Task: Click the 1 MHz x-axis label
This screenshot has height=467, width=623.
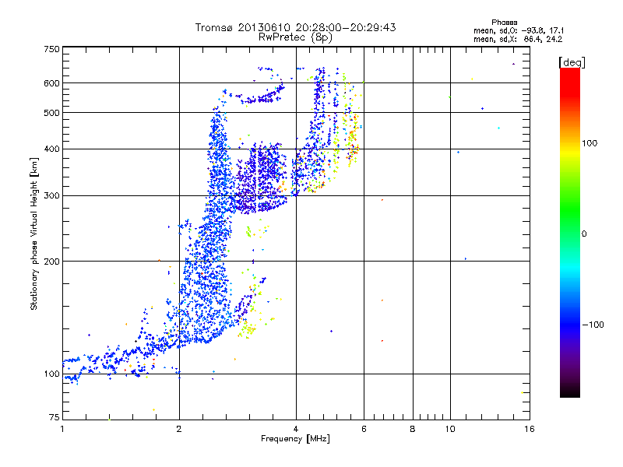Action: (x=62, y=429)
